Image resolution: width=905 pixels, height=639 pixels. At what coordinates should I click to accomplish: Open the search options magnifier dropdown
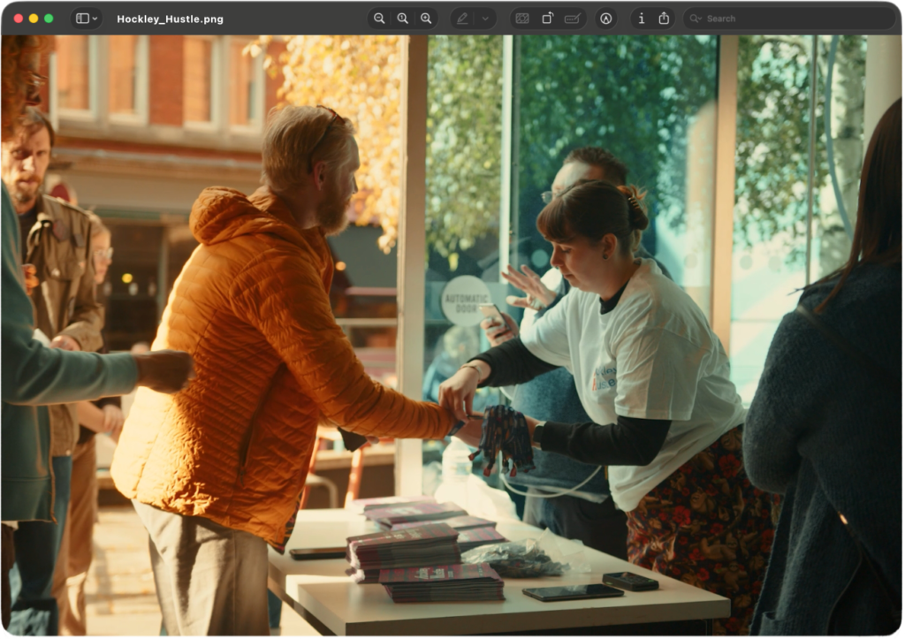pyautogui.click(x=696, y=19)
